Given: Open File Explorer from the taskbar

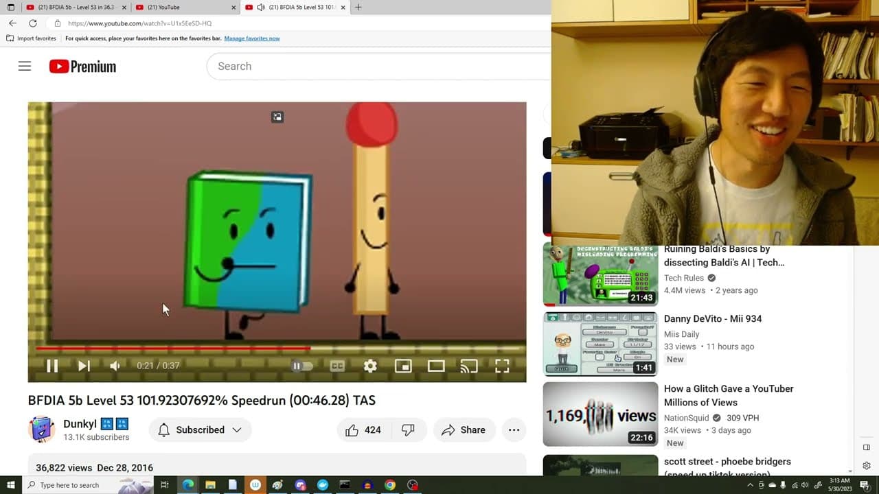Looking at the screenshot, I should 210,485.
